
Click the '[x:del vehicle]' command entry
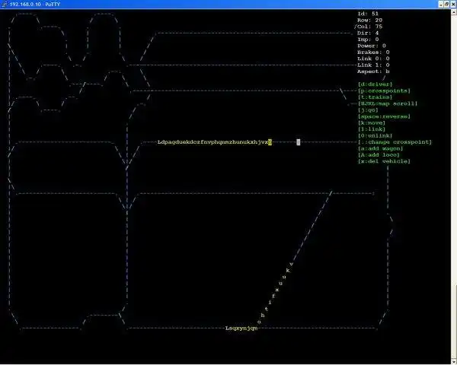click(x=384, y=161)
